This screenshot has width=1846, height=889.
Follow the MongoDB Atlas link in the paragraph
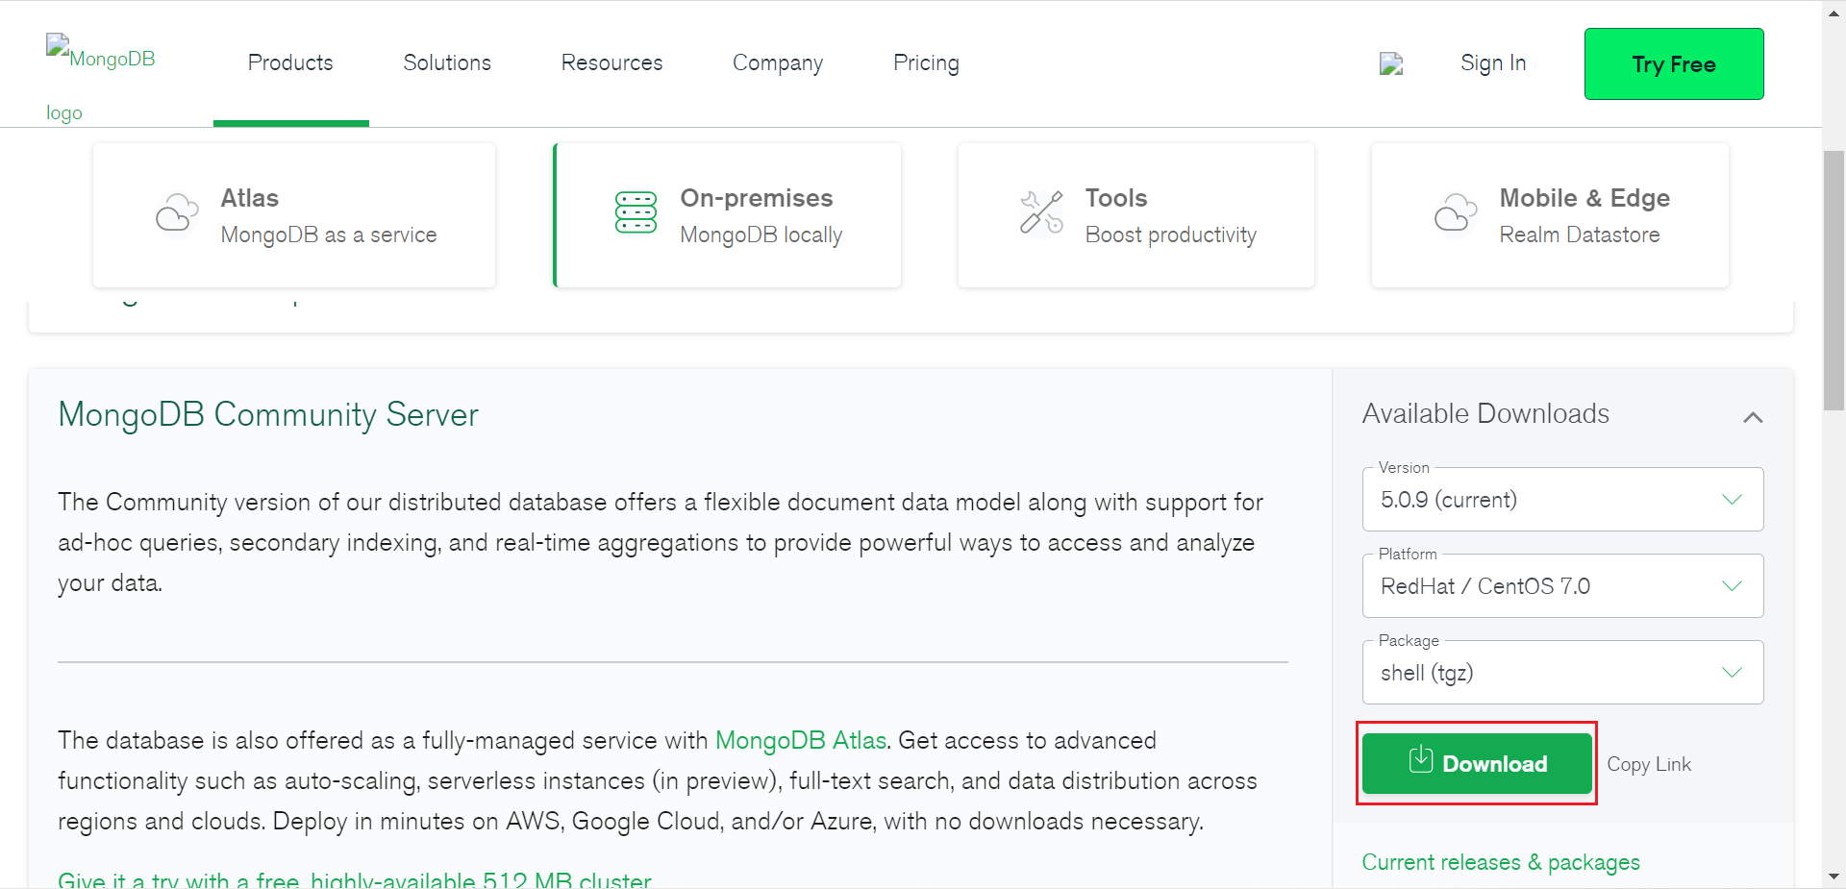[x=801, y=741]
